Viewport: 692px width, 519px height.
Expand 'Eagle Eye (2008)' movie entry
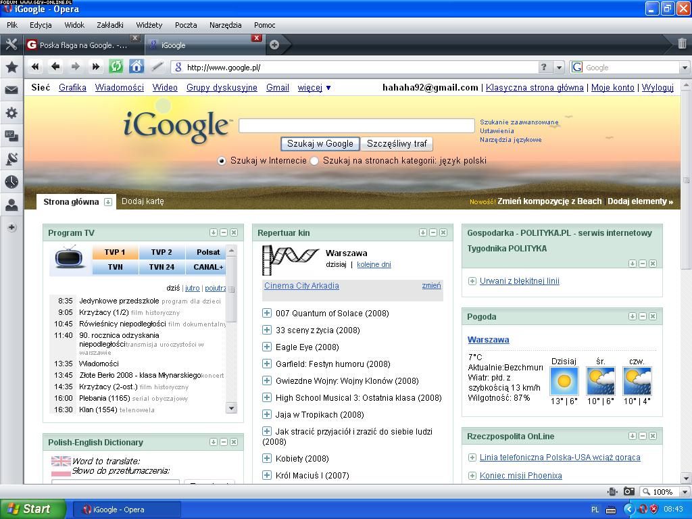266,347
